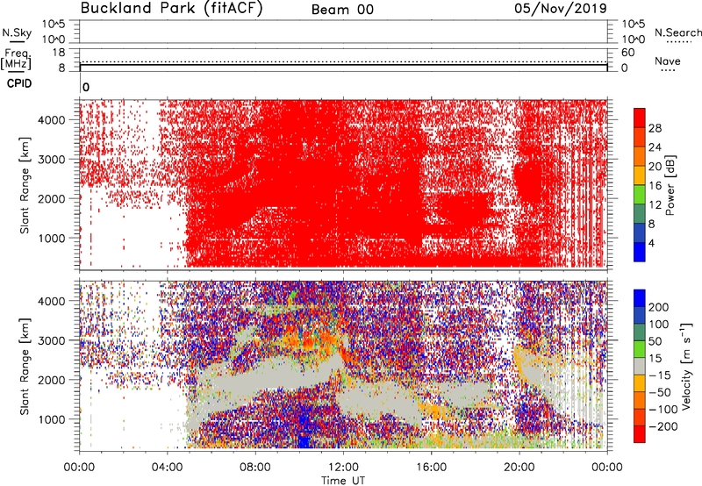Viewport: 702px width, 486px height.
Task: Select the 08:00 time tick label
Action: point(255,468)
